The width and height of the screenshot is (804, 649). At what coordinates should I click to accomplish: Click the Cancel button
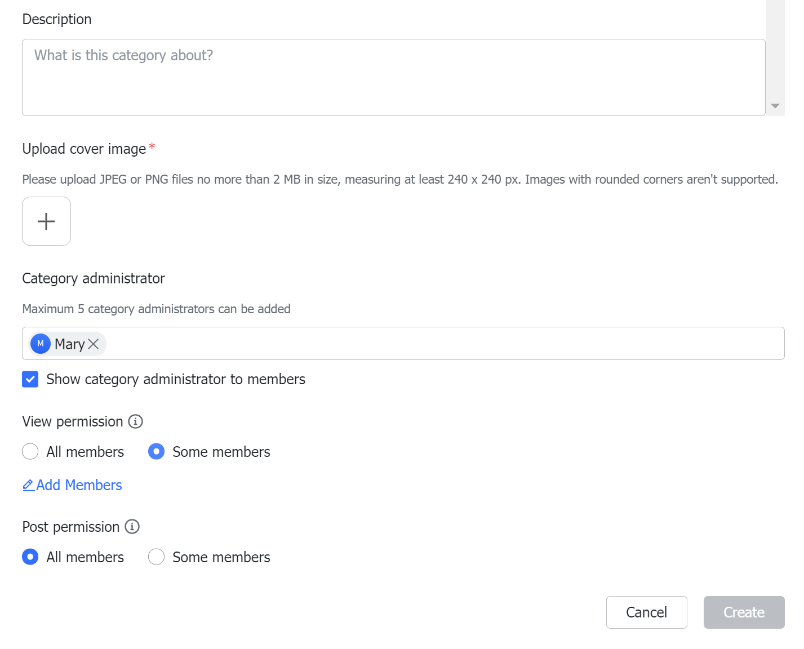646,612
